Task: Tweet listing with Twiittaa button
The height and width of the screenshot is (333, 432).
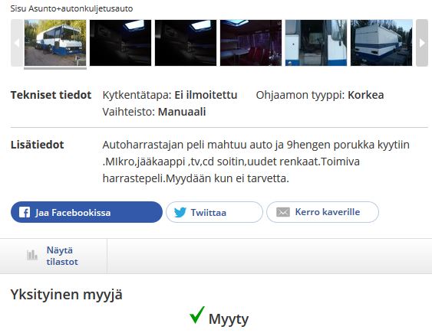Action: (214, 212)
